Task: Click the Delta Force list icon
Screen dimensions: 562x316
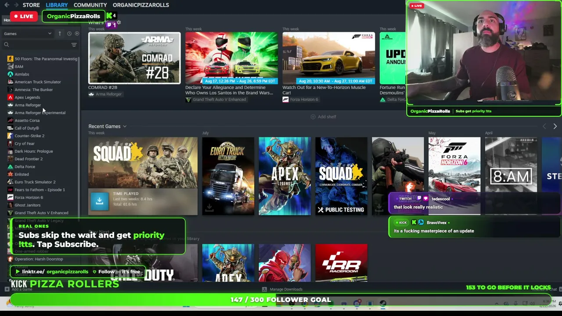Action: [10, 166]
